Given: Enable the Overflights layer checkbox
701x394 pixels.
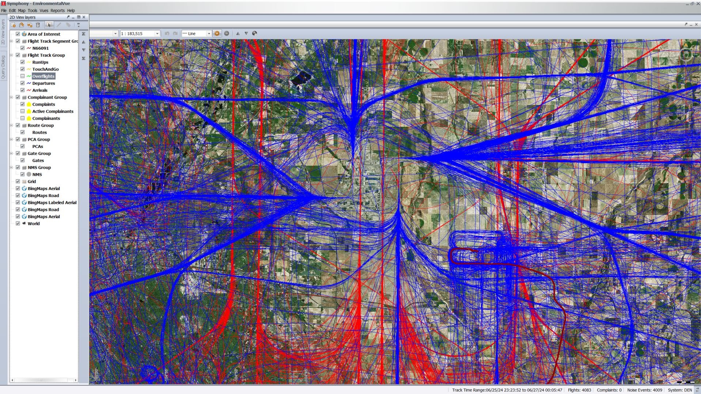Looking at the screenshot, I should click(23, 76).
